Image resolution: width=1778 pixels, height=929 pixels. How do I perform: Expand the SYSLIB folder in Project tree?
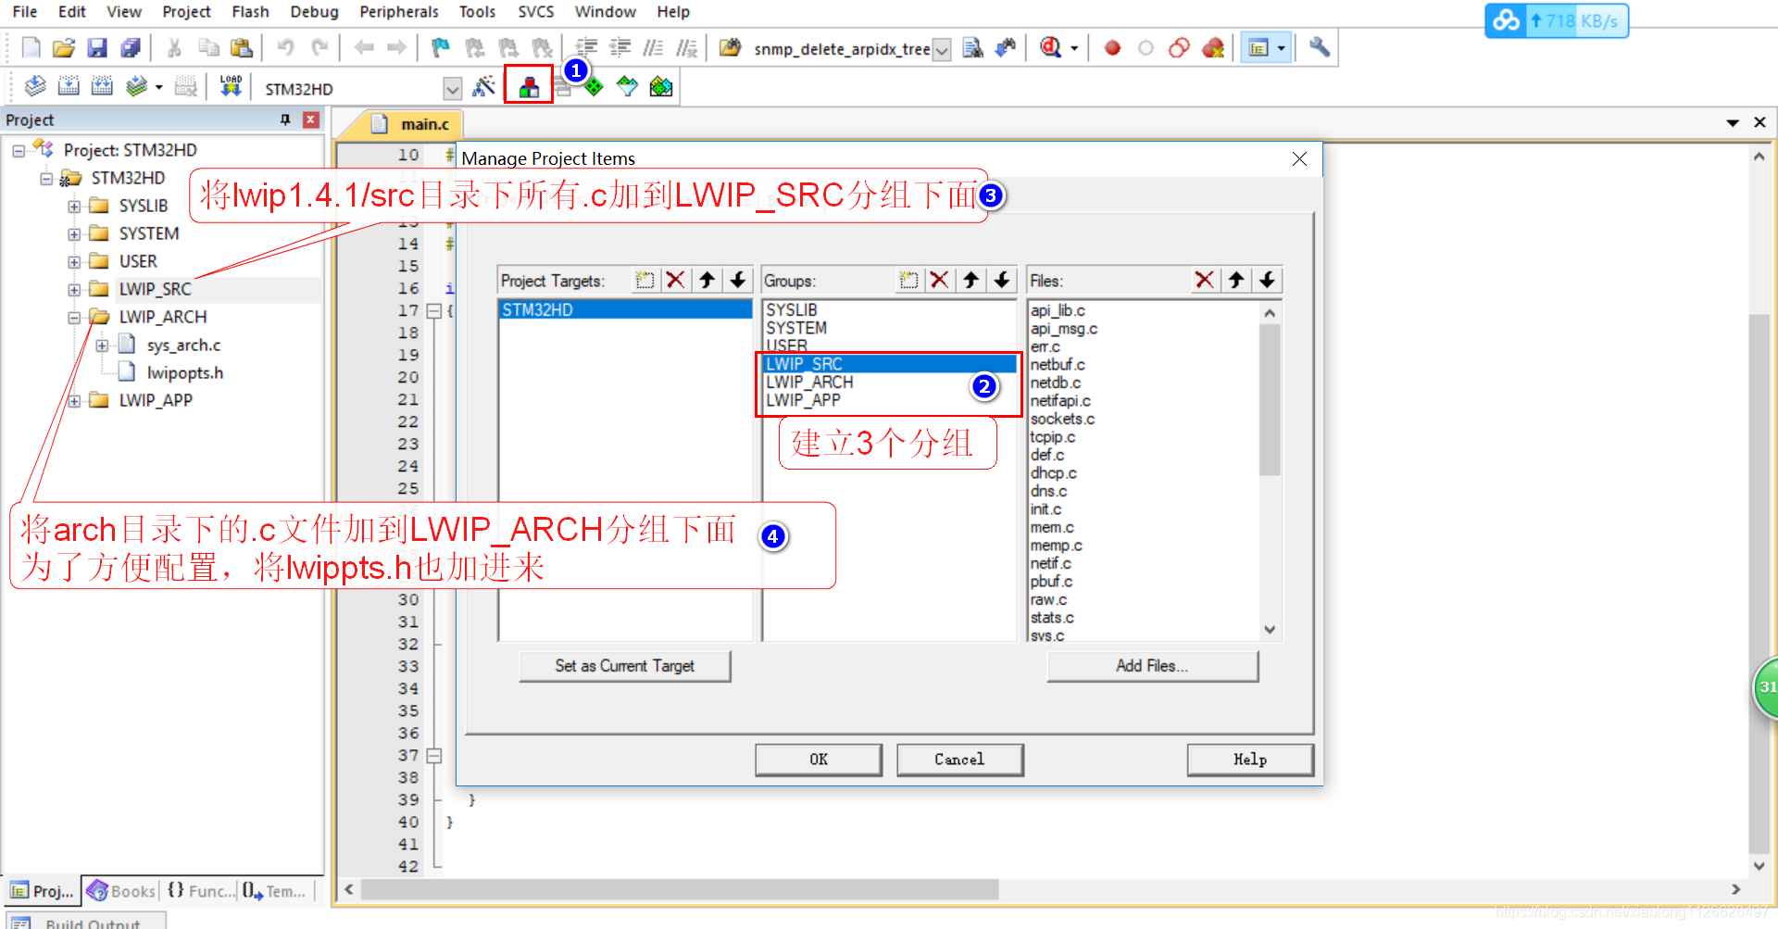point(75,206)
